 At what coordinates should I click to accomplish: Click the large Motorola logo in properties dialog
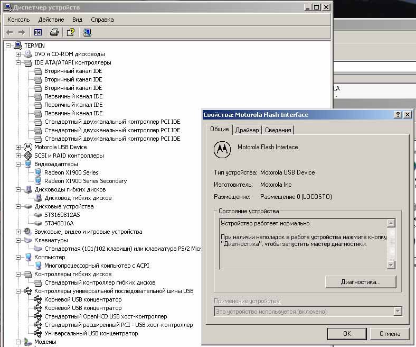(x=222, y=150)
